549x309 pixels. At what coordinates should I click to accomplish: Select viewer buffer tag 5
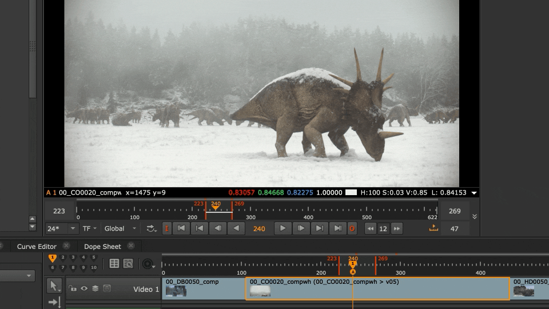click(x=93, y=257)
